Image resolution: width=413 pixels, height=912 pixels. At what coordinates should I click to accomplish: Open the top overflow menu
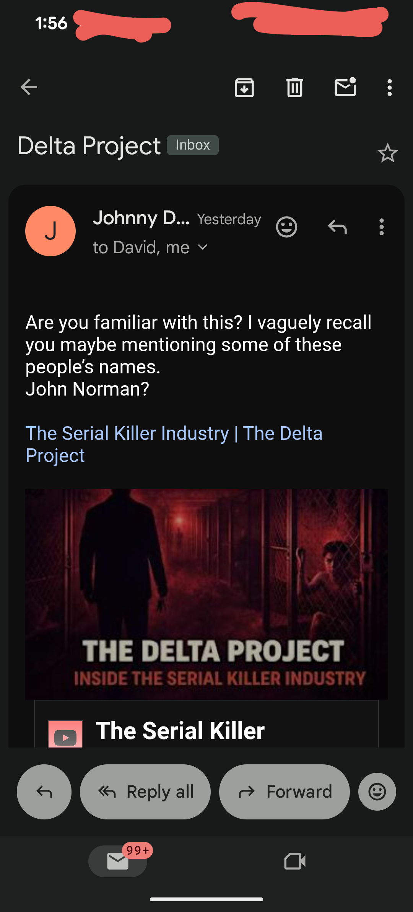[x=389, y=88]
